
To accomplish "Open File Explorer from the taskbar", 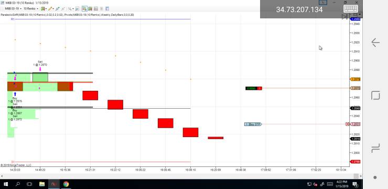I will click(42, 184).
